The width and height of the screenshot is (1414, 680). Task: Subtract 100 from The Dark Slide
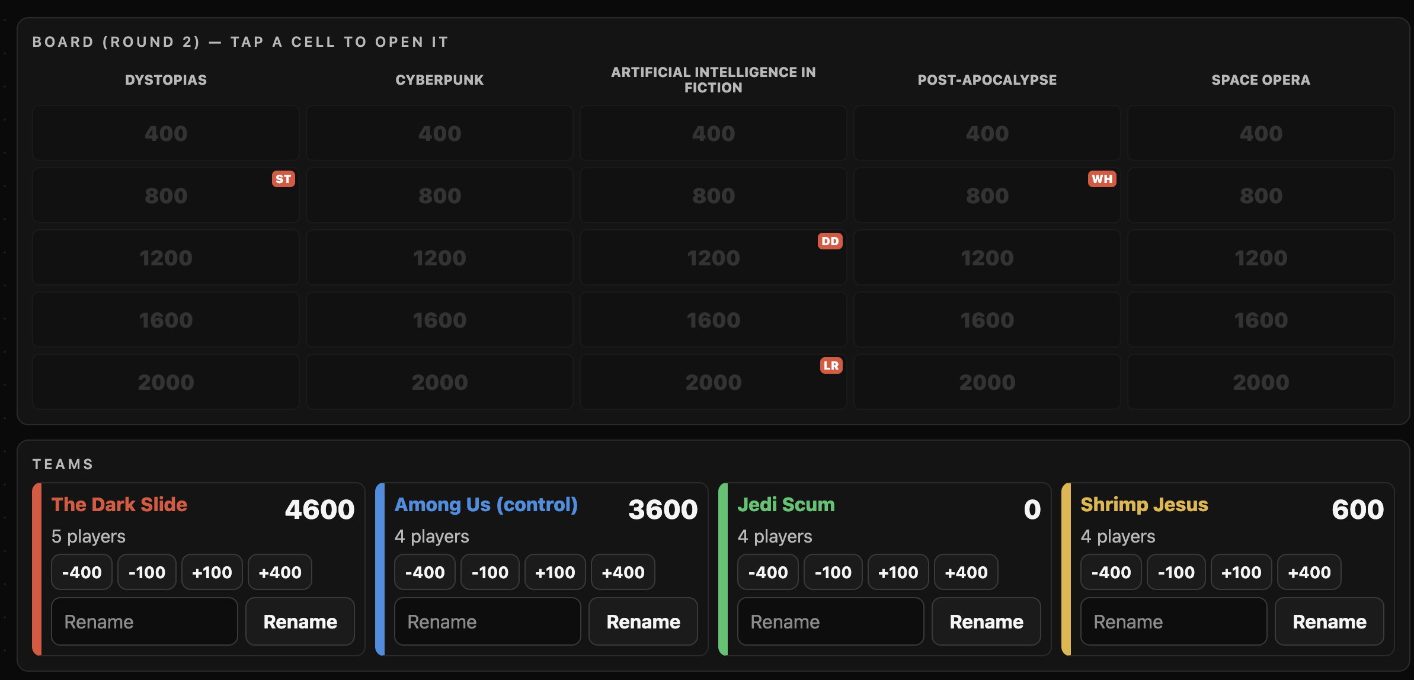pyautogui.click(x=147, y=572)
